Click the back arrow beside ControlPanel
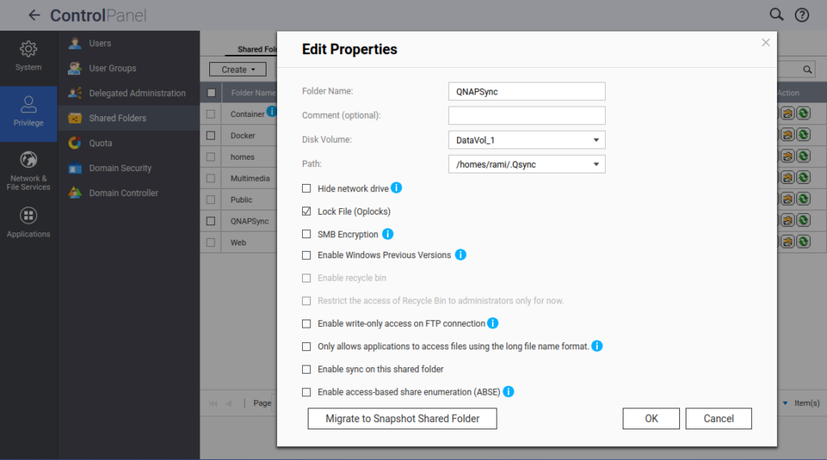The width and height of the screenshot is (827, 460). click(34, 15)
